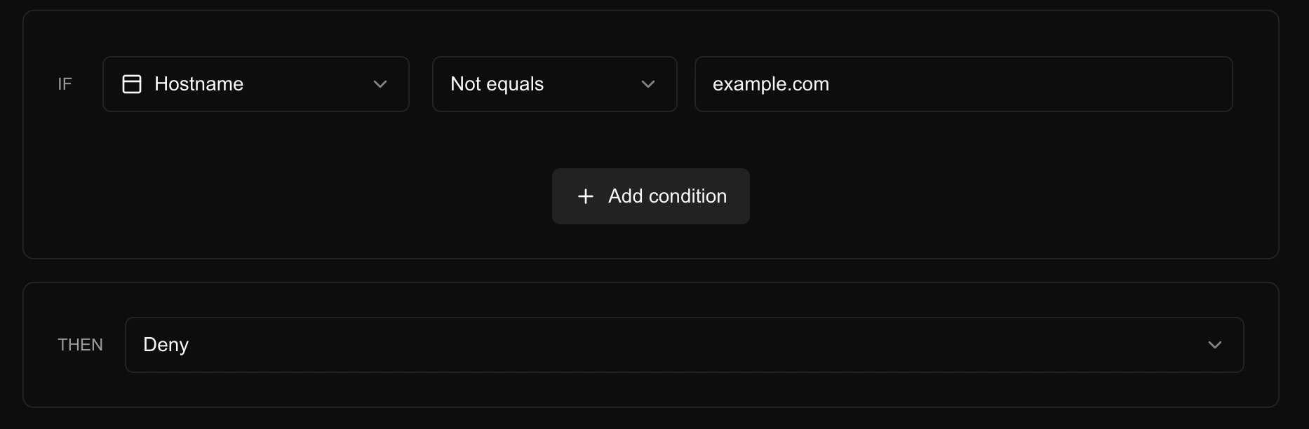Click the Hostname window icon
Image resolution: width=1309 pixels, height=429 pixels.
click(x=132, y=84)
